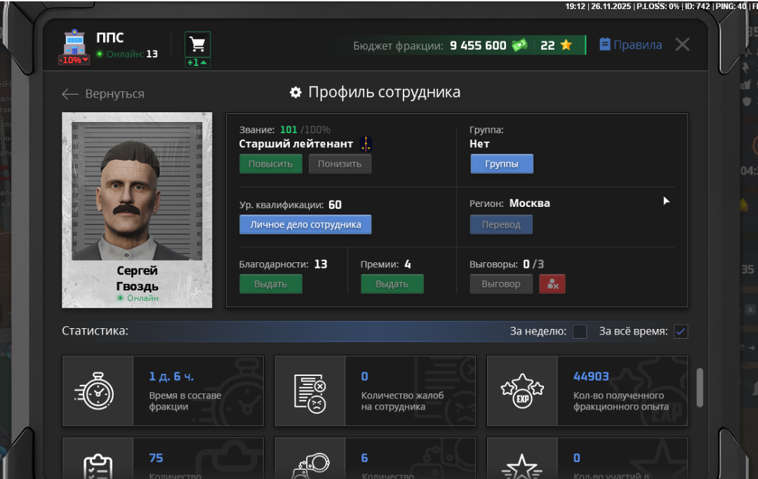Click the gold star rating icon

[x=566, y=46]
